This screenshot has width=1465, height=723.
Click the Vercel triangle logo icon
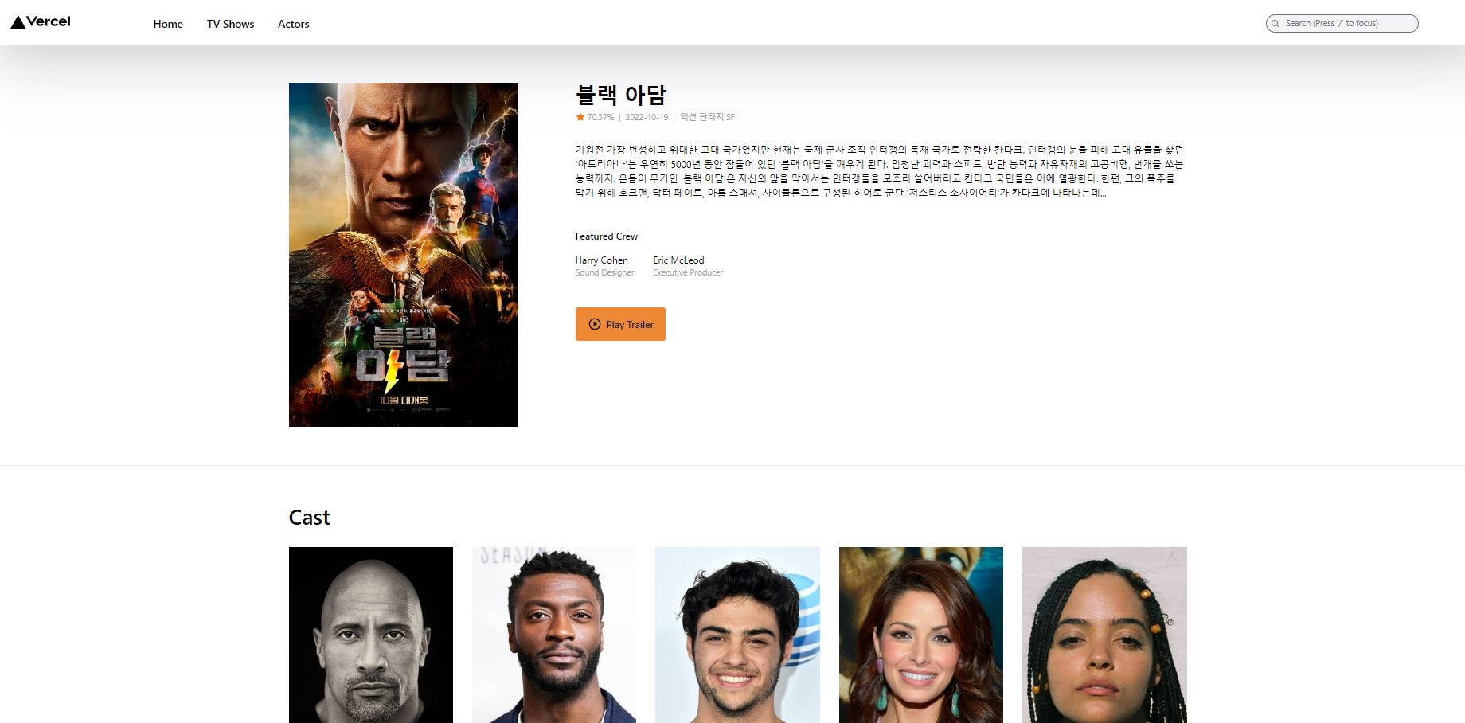[x=16, y=21]
